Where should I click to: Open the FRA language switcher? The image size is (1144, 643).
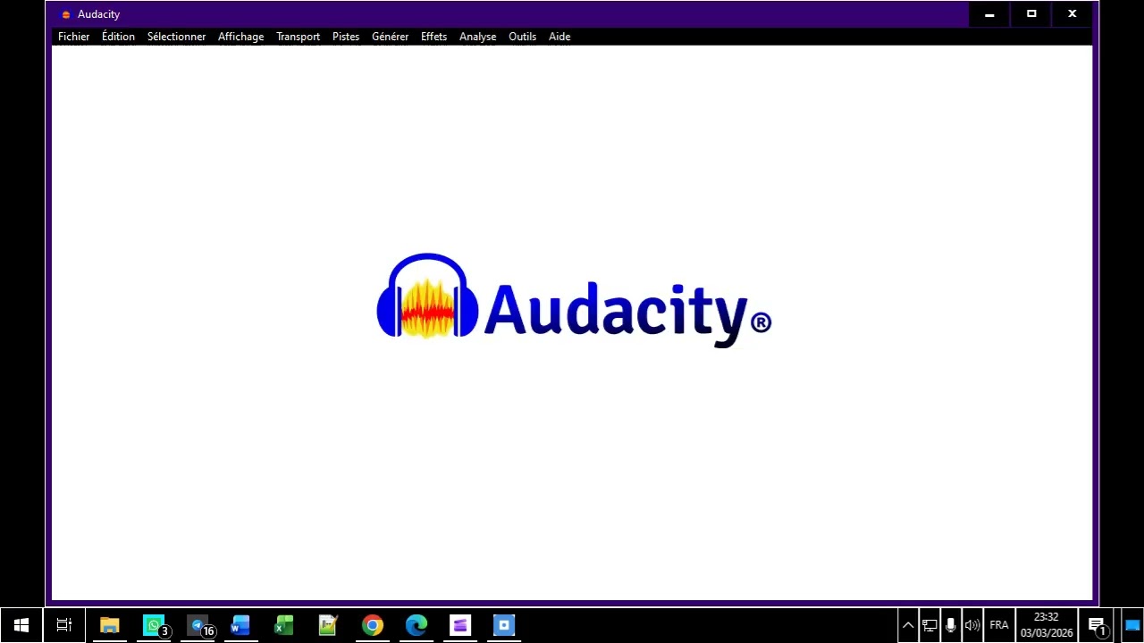(999, 625)
